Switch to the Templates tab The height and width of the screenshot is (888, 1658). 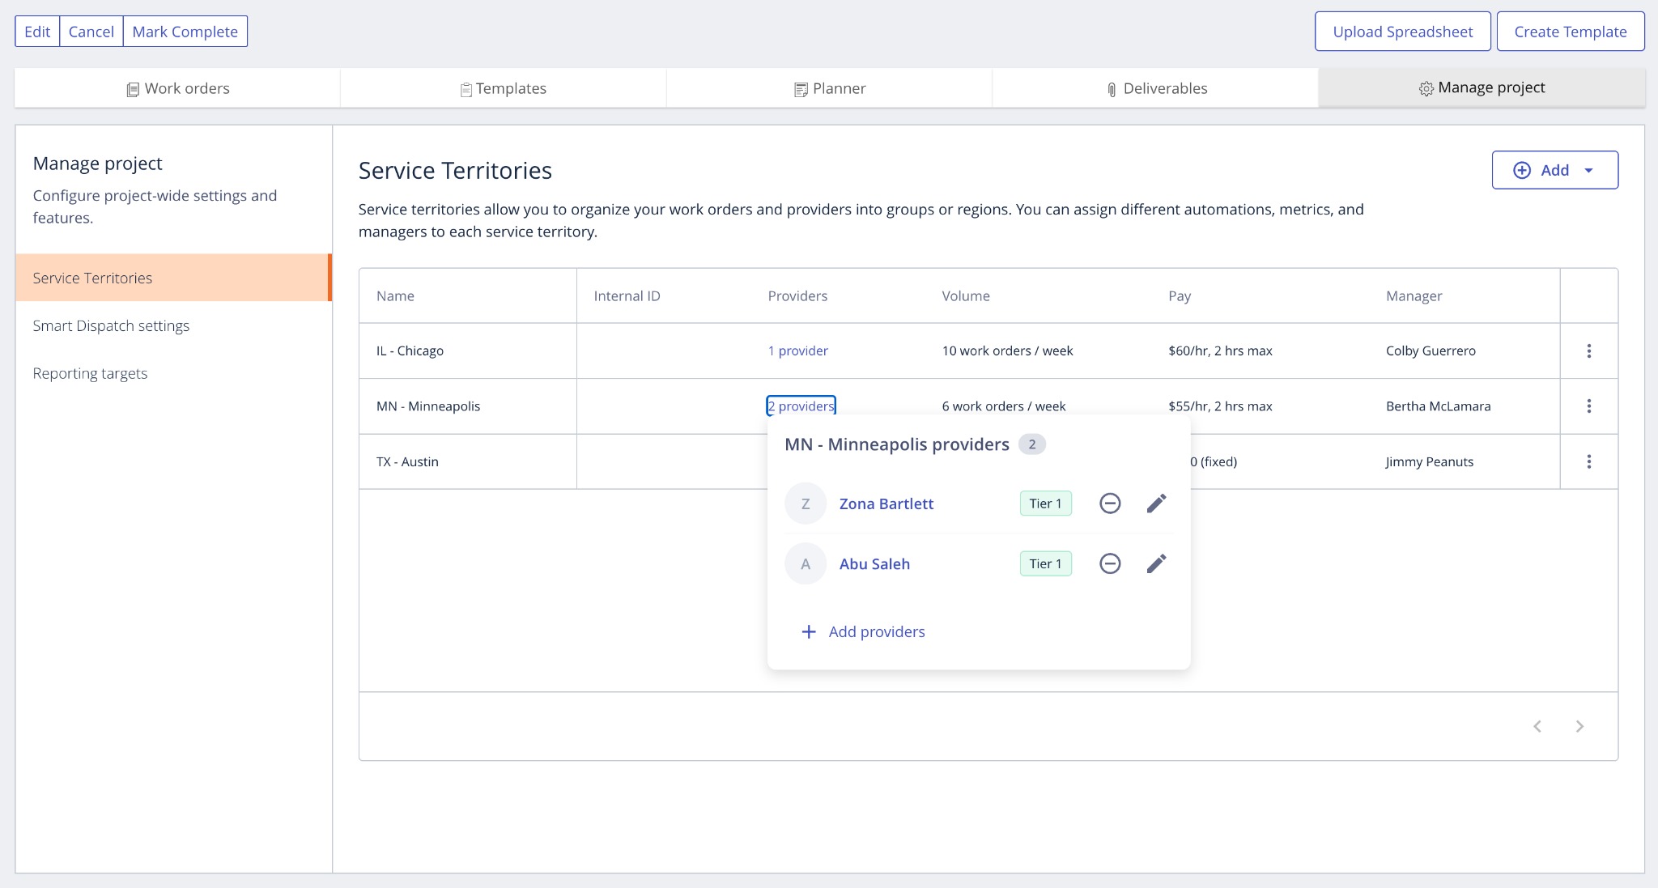click(504, 88)
